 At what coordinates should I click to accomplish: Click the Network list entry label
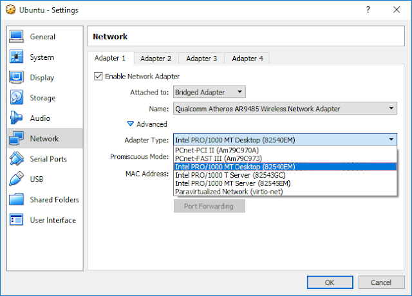(x=44, y=138)
